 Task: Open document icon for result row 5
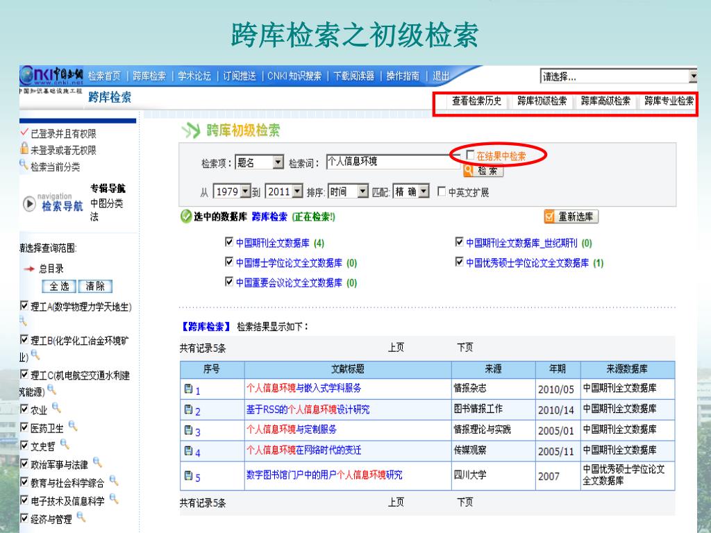pos(188,476)
